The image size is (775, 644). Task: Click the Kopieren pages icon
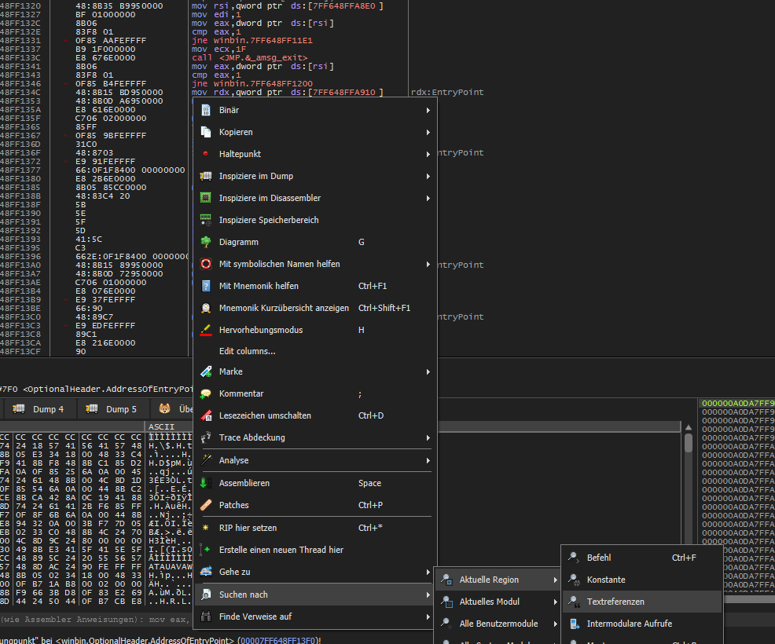(206, 132)
